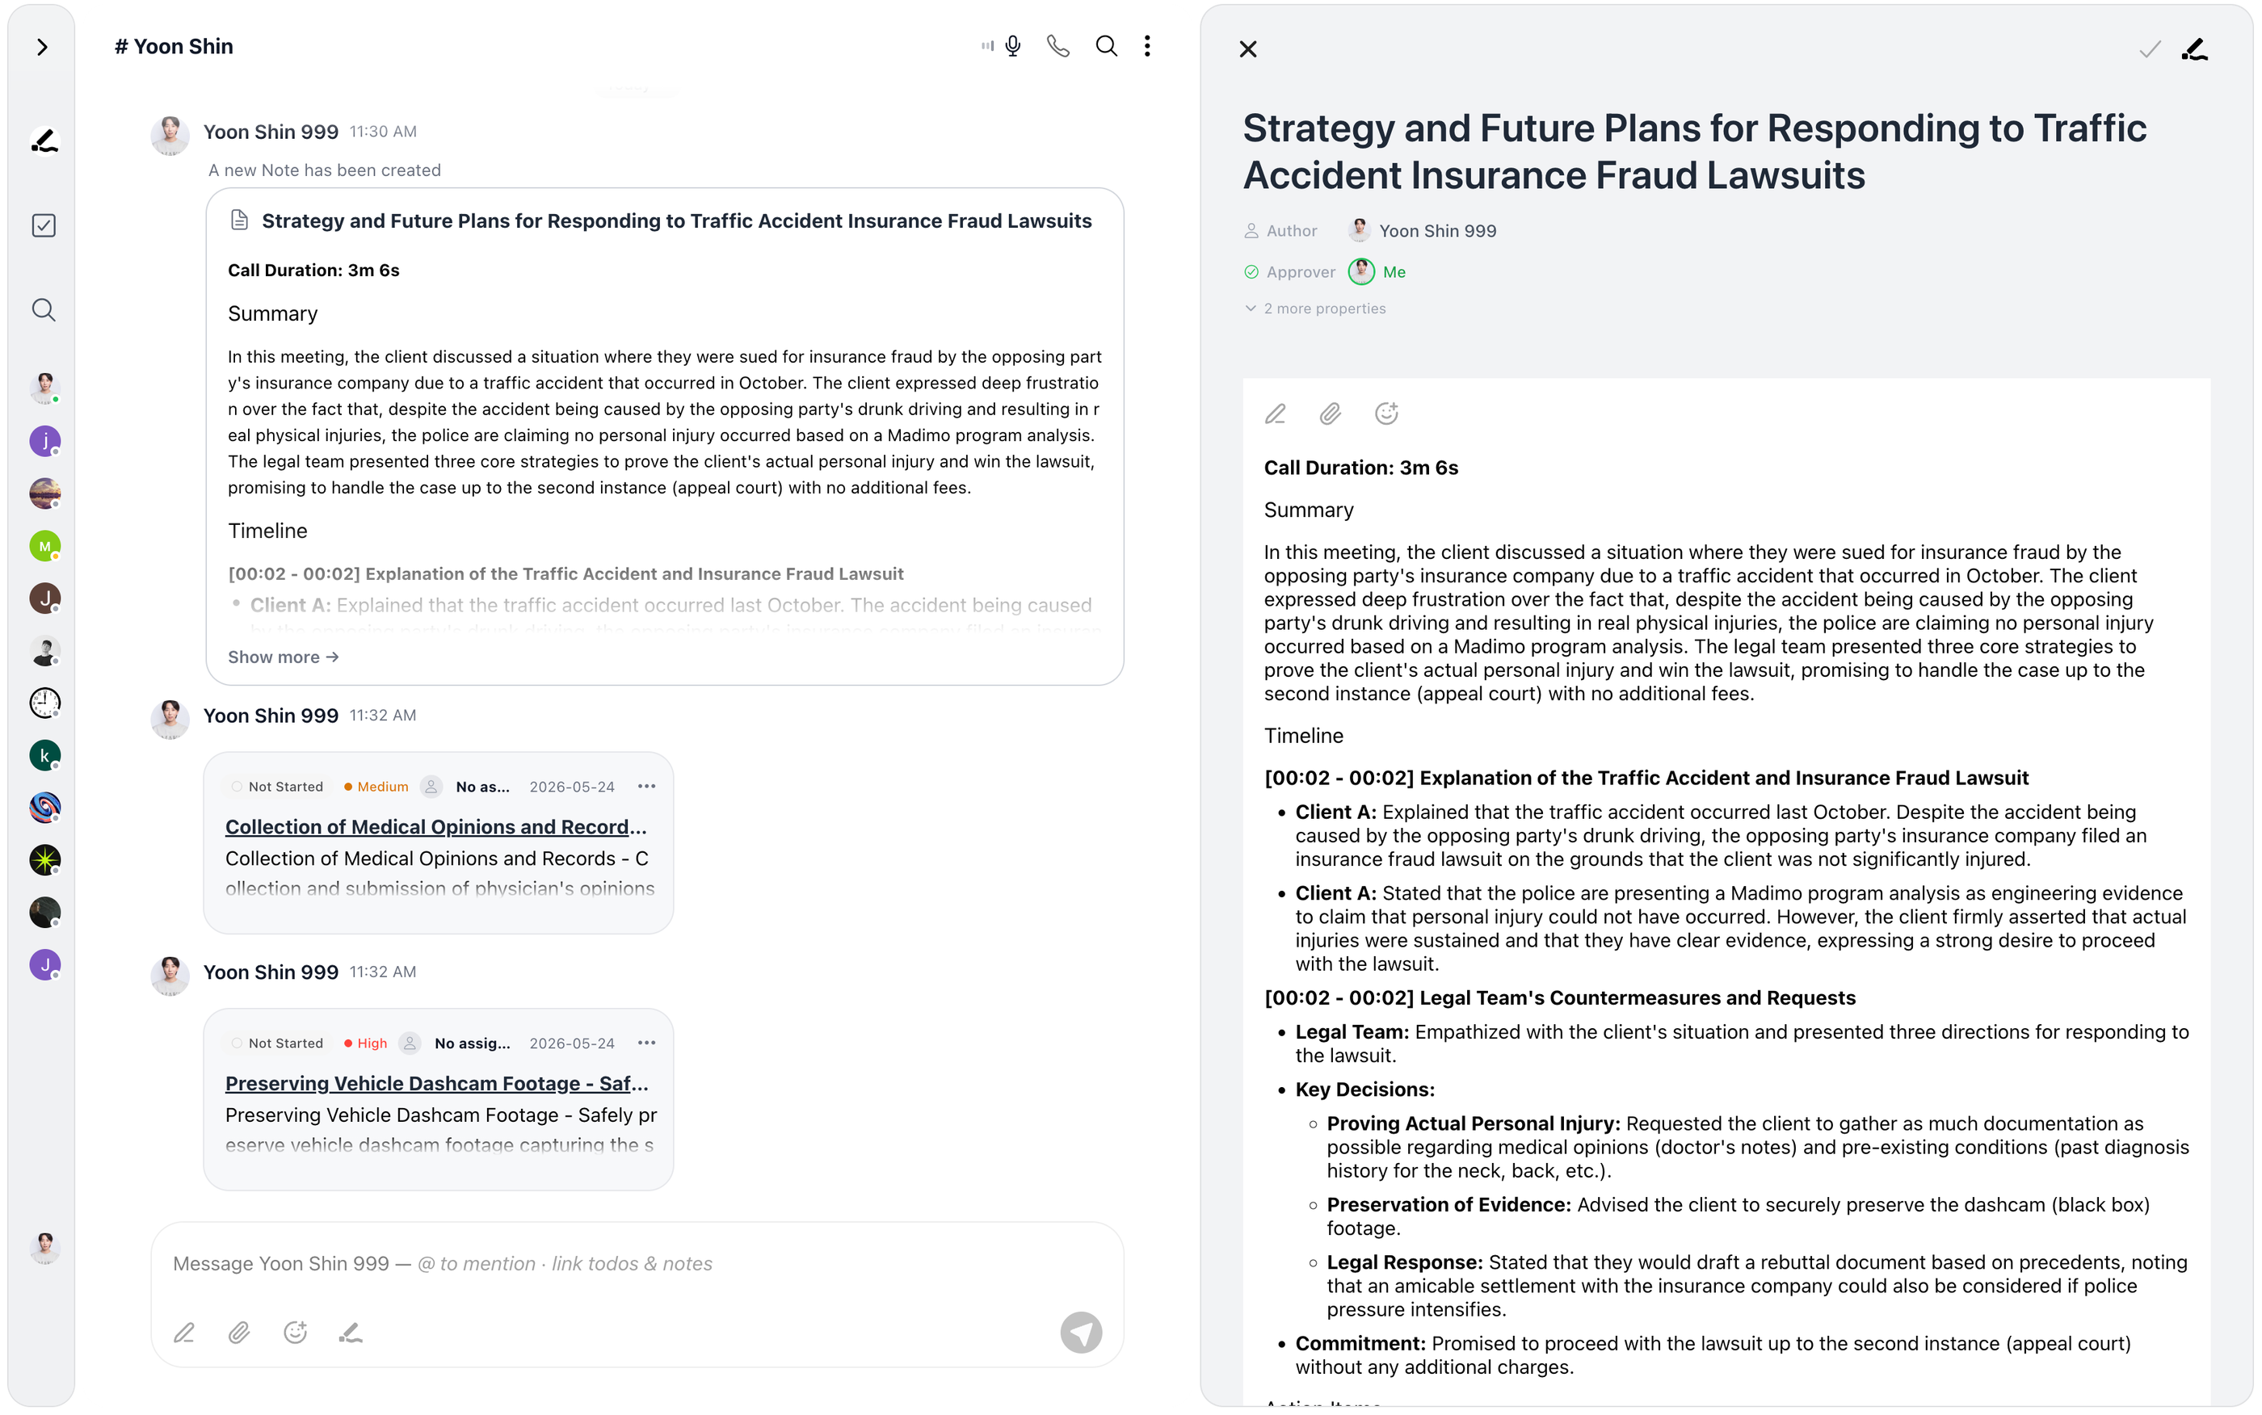
Task: Add reaction emoji in note panel toolbar
Action: pos(1386,414)
